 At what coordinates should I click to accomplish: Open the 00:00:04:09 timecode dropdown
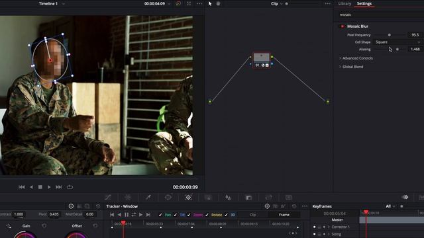click(x=169, y=4)
